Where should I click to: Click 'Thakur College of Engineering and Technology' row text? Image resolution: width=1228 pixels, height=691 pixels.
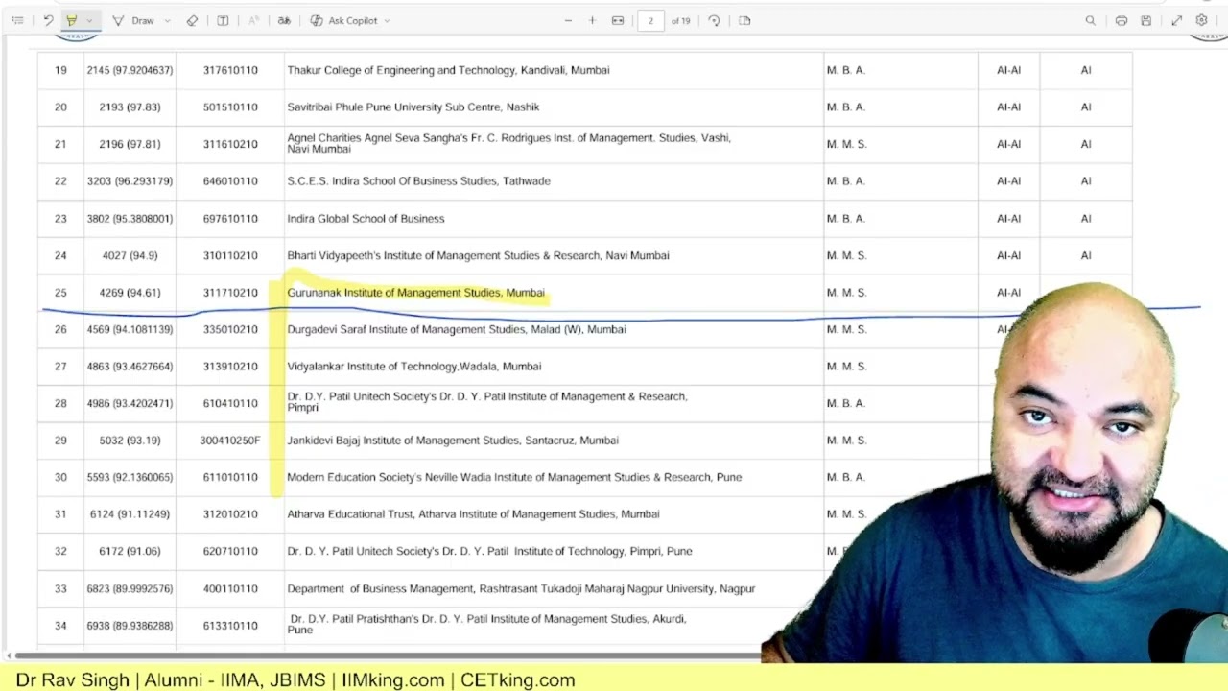448,70
